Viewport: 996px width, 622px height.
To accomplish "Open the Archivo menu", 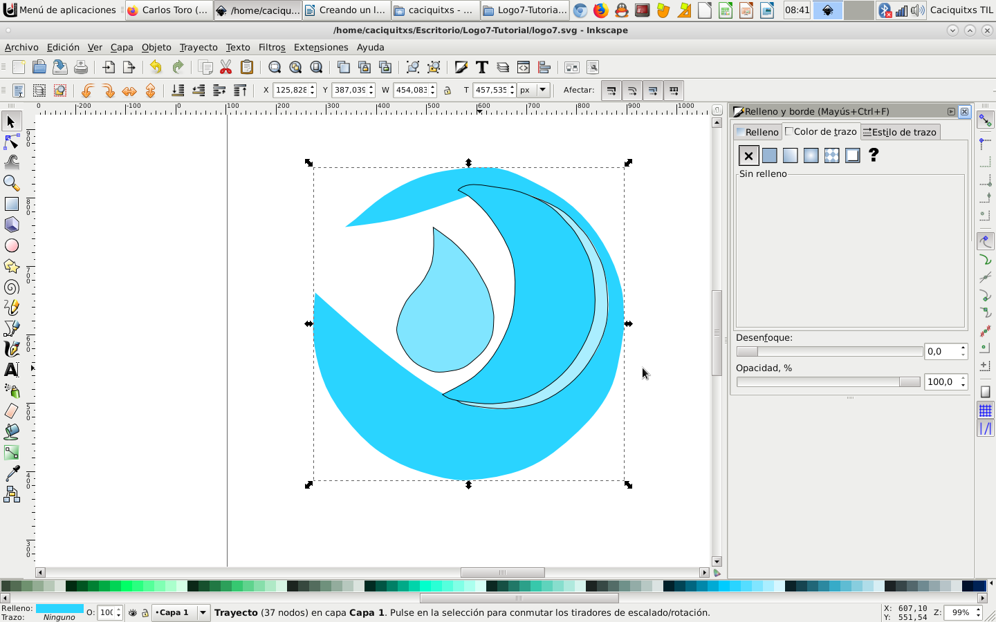I will point(21,47).
